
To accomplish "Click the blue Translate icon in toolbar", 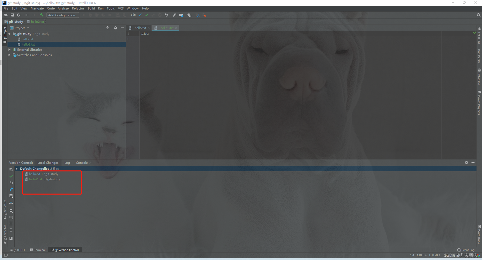I will coord(197,15).
